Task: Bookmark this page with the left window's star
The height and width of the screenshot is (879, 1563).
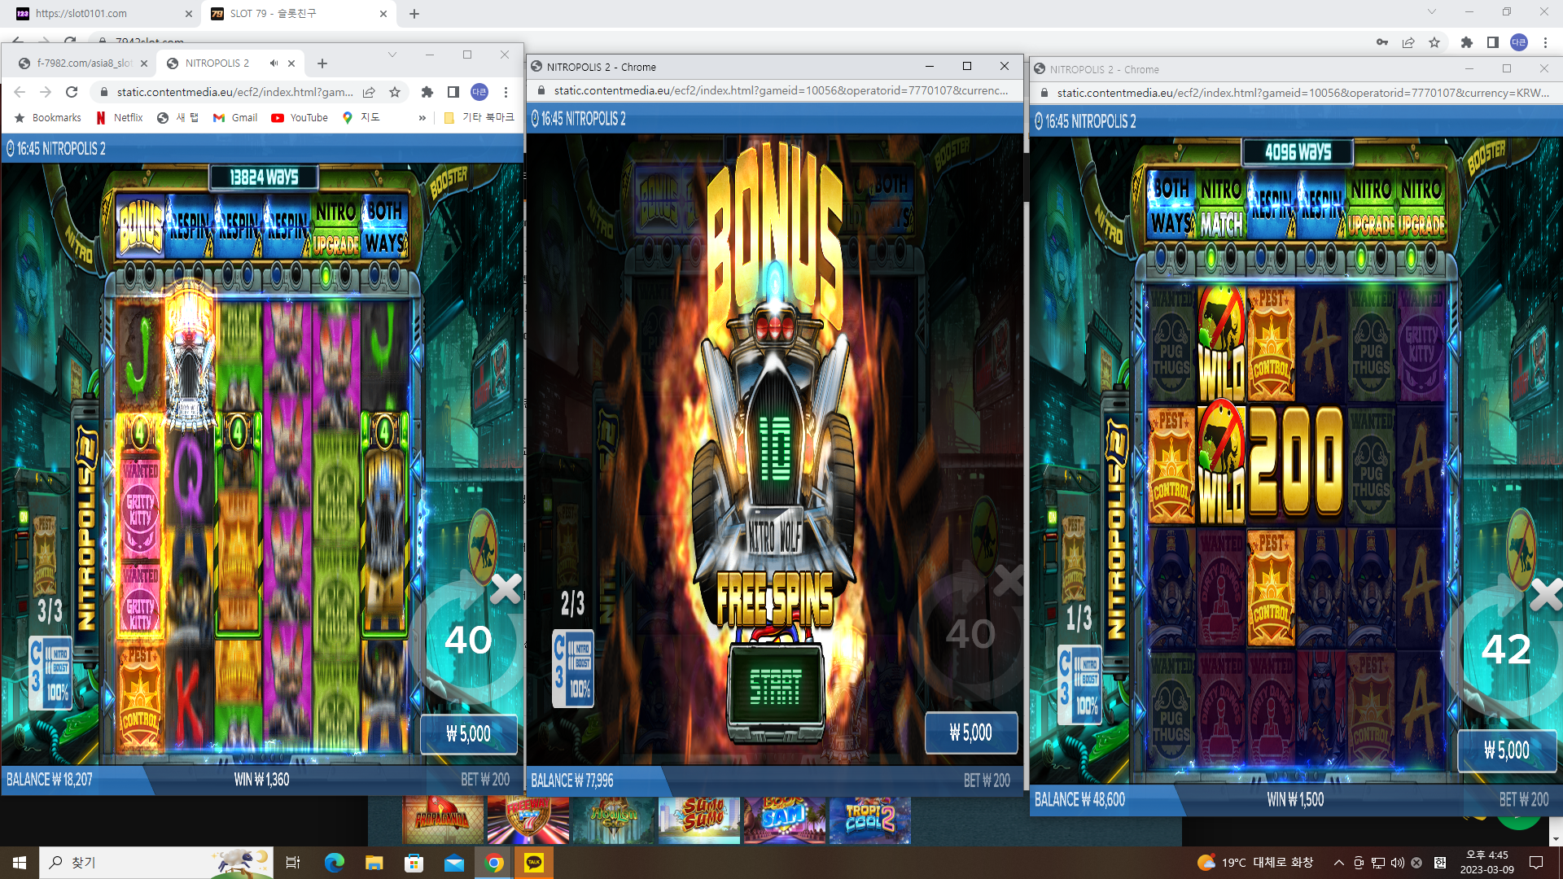Action: coord(395,92)
